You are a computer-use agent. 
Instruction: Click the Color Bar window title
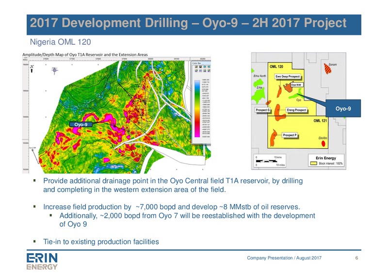click(196, 63)
